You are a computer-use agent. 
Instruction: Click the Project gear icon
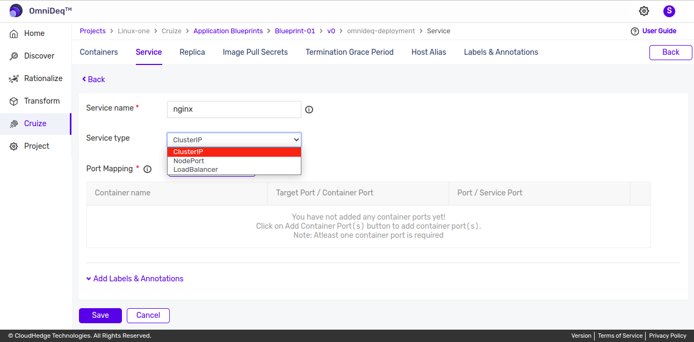pyautogui.click(x=14, y=146)
